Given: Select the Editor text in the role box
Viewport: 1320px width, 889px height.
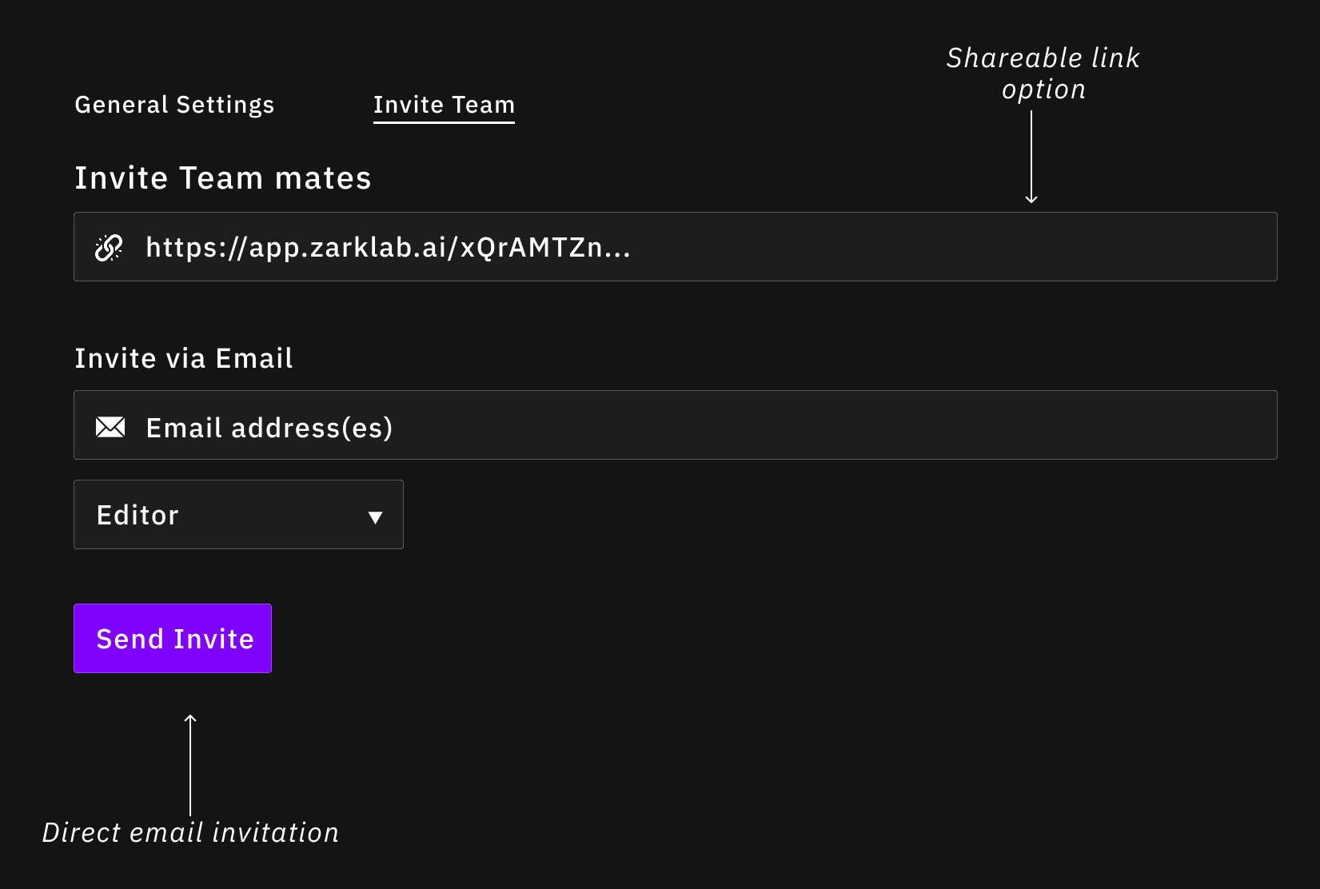Looking at the screenshot, I should tap(137, 515).
